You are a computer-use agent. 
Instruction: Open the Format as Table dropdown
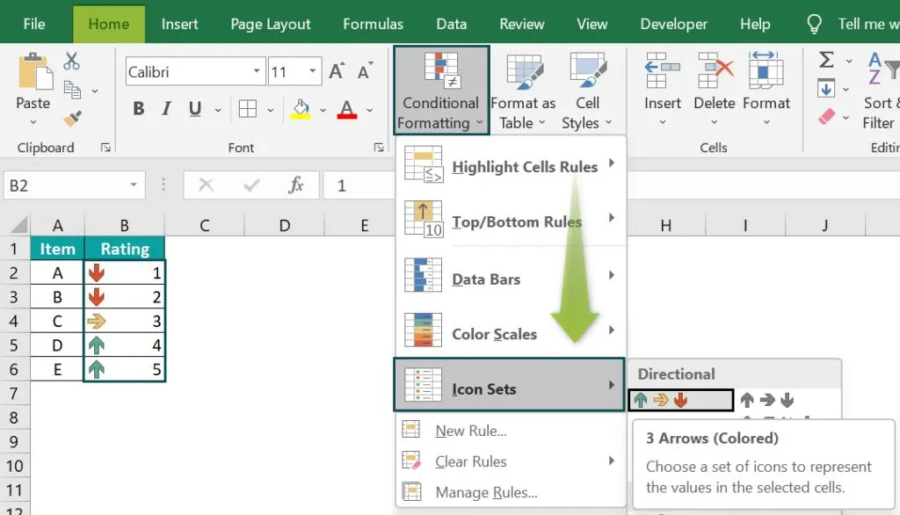[523, 91]
